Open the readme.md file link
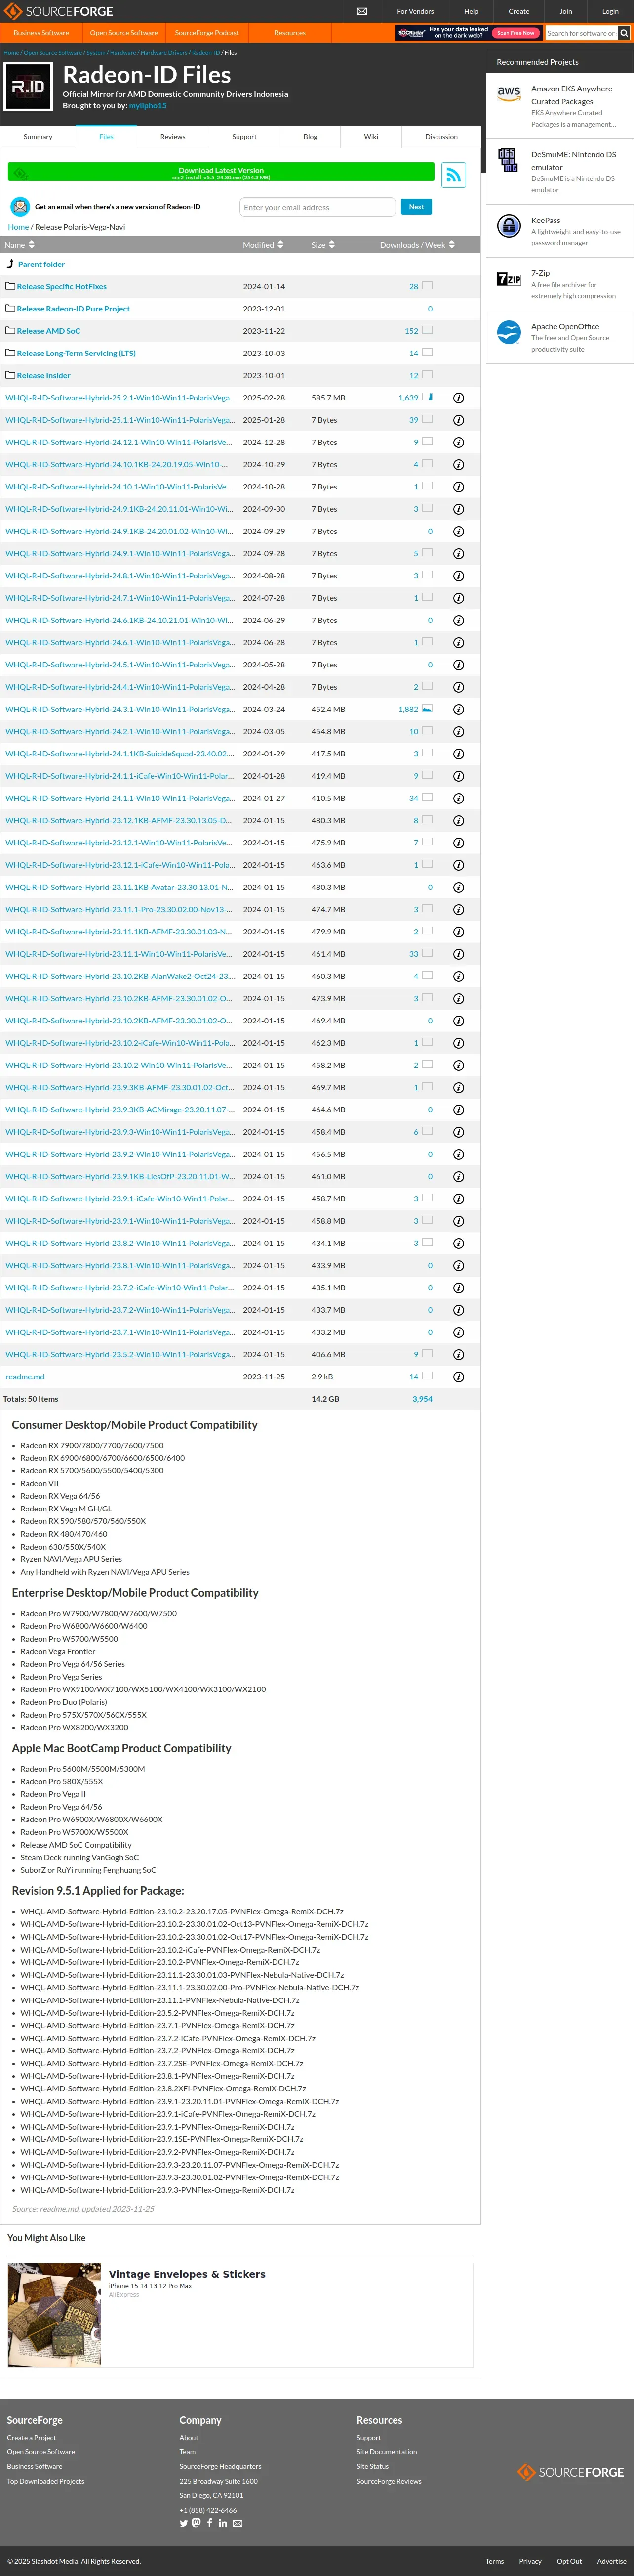The height and width of the screenshot is (2576, 634). [x=25, y=1377]
